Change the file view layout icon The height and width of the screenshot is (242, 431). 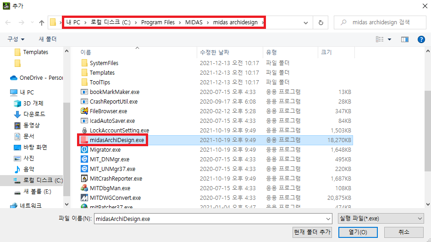pyautogui.click(x=380, y=39)
